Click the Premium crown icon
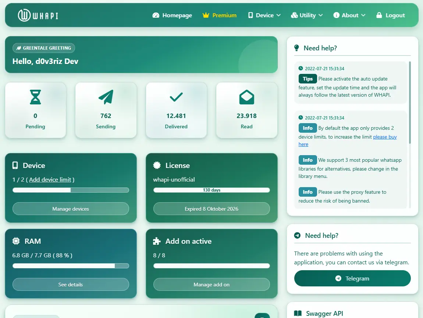The height and width of the screenshot is (318, 423). [x=206, y=15]
